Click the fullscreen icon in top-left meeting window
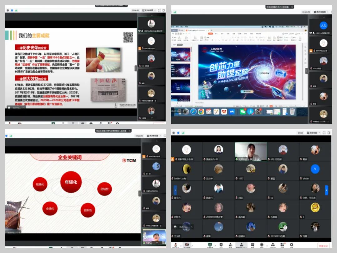This screenshot has height=253, width=337. pyautogui.click(x=159, y=10)
